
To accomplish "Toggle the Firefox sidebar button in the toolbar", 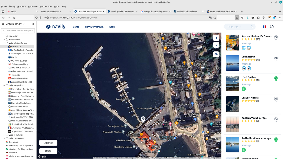I will point(237,18).
